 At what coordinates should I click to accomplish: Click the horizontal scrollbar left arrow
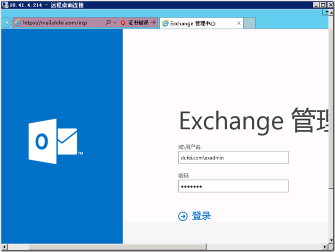coord(5,247)
